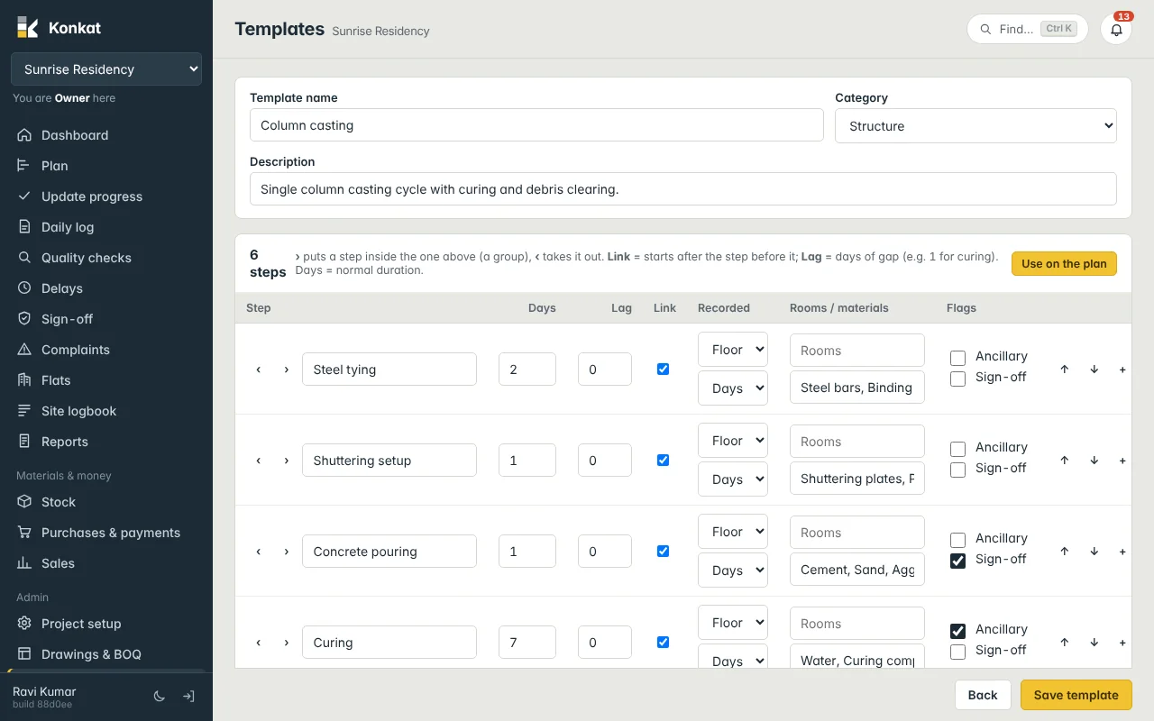
Task: Enable Sign-off flag for Shuttering setup
Action: pyautogui.click(x=958, y=470)
